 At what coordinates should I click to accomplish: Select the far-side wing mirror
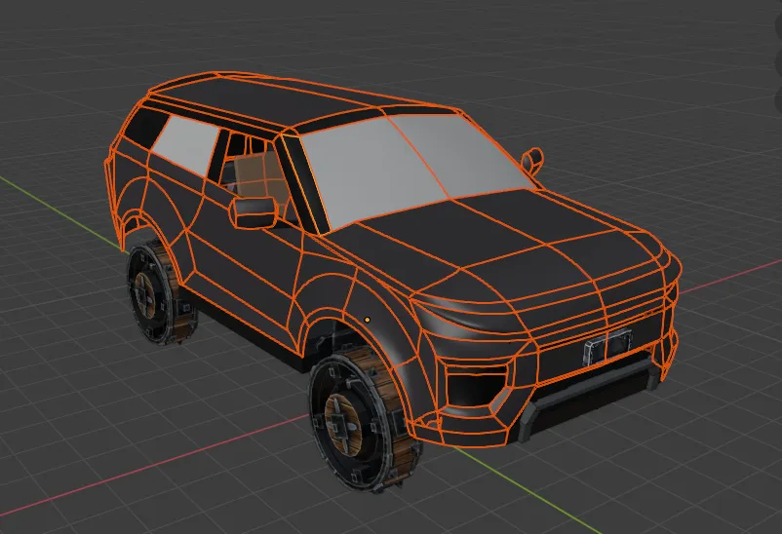532,161
